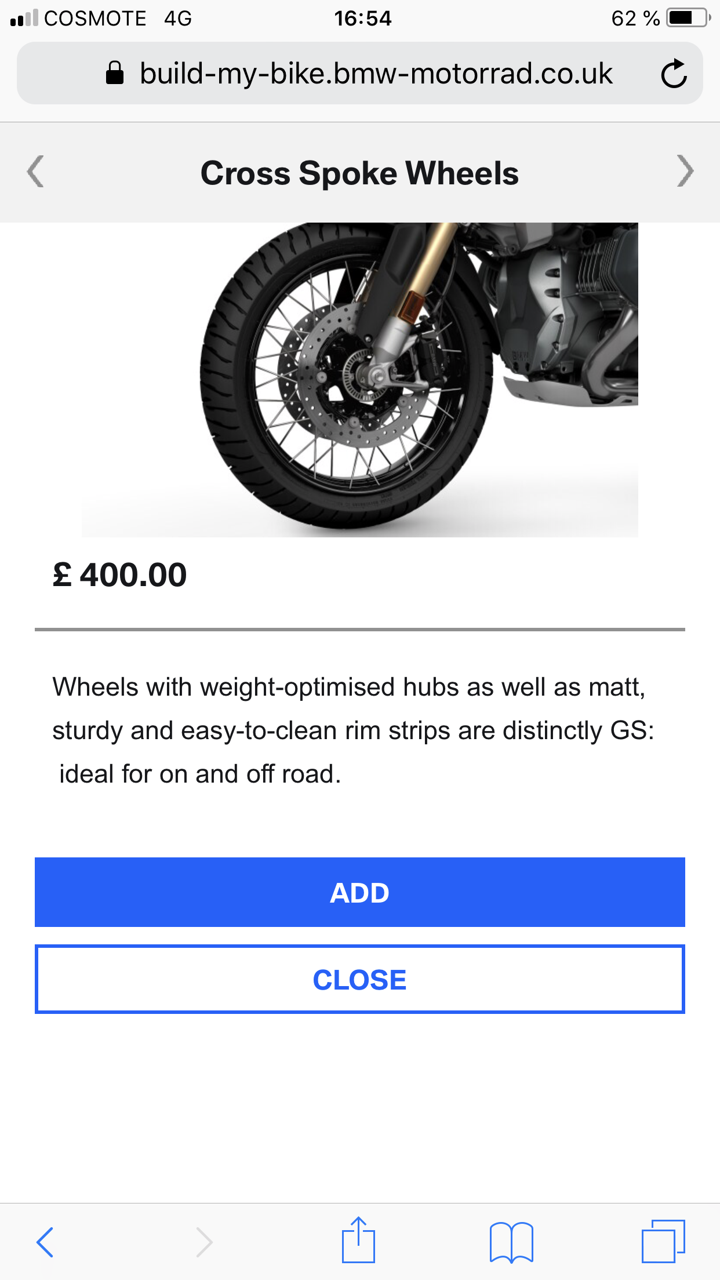
Task: Reload the page using the refresh icon
Action: 674,74
